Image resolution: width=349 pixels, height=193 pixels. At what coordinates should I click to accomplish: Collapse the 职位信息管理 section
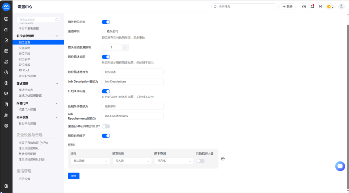click(x=57, y=36)
